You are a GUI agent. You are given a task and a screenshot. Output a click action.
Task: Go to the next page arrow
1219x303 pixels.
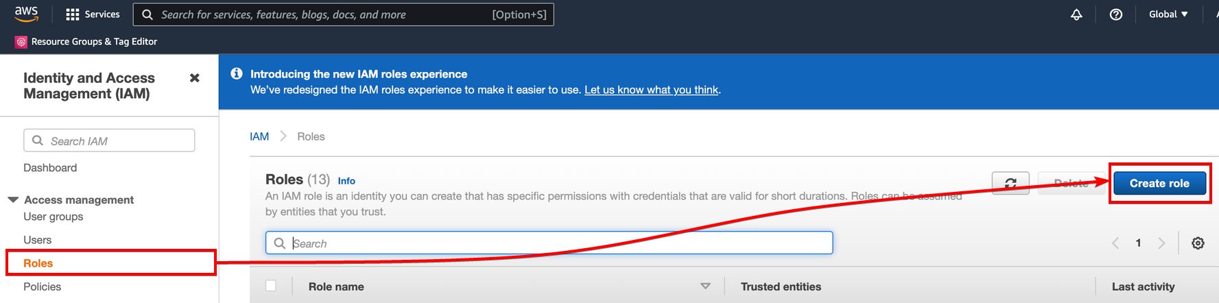tap(1161, 243)
